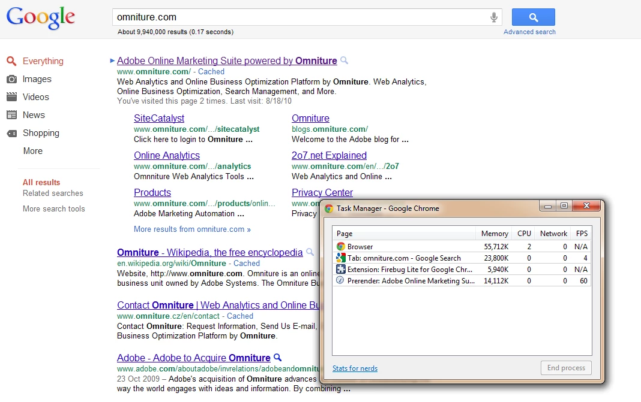The height and width of the screenshot is (402, 641).
Task: Open Adobe to Acquire Omniture result
Action: pos(193,358)
